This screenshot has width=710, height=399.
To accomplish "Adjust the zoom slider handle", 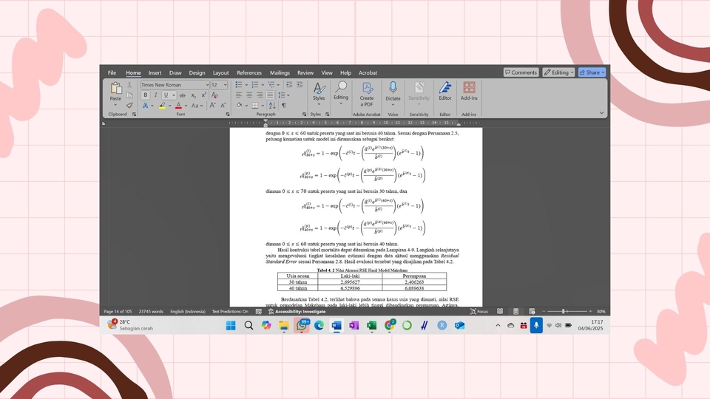I will 564,311.
